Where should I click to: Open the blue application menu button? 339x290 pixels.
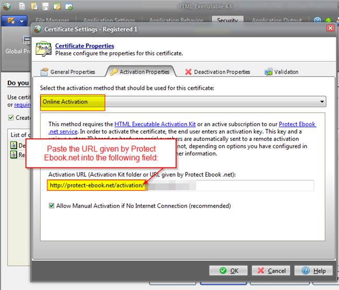14,21
